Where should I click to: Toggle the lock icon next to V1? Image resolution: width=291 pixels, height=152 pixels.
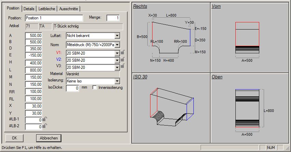pyautogui.click(x=122, y=52)
